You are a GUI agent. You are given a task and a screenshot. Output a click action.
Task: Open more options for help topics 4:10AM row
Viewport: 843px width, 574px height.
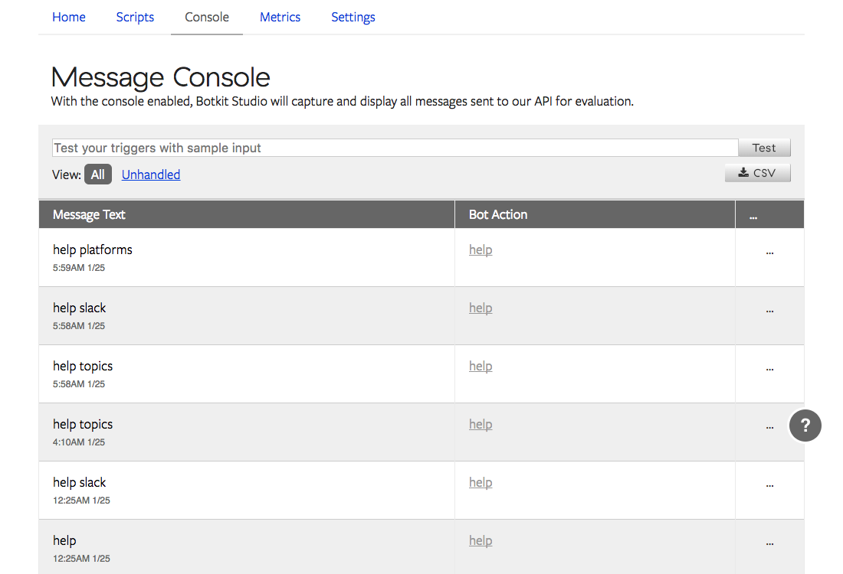tap(769, 427)
